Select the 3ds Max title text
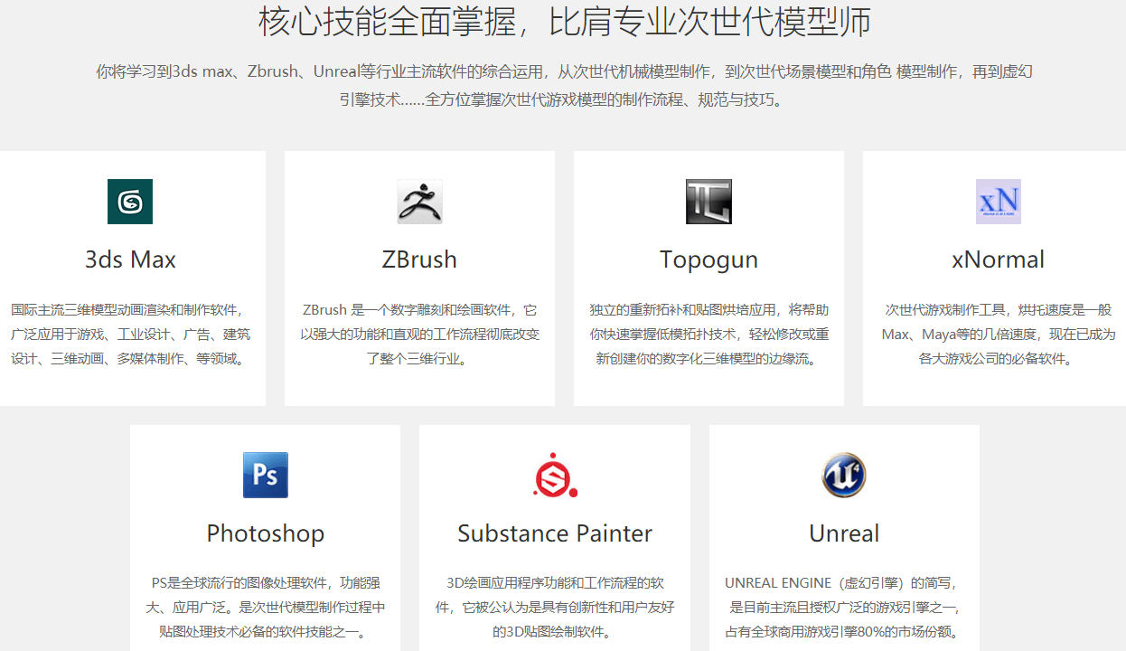 pyautogui.click(x=130, y=259)
